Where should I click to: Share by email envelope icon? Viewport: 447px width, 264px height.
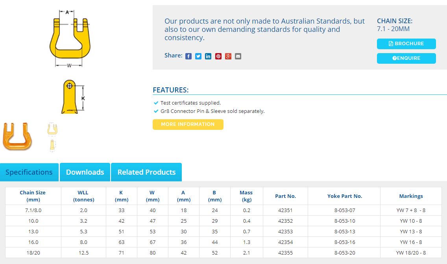tap(238, 56)
